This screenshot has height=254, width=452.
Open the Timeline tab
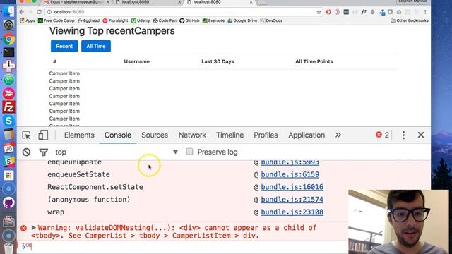point(230,135)
